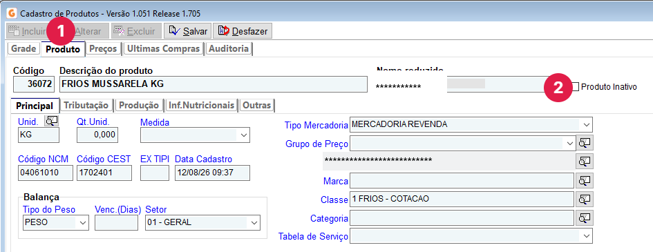Click the Código field showing 36072
This screenshot has height=252, width=653.
34,84
